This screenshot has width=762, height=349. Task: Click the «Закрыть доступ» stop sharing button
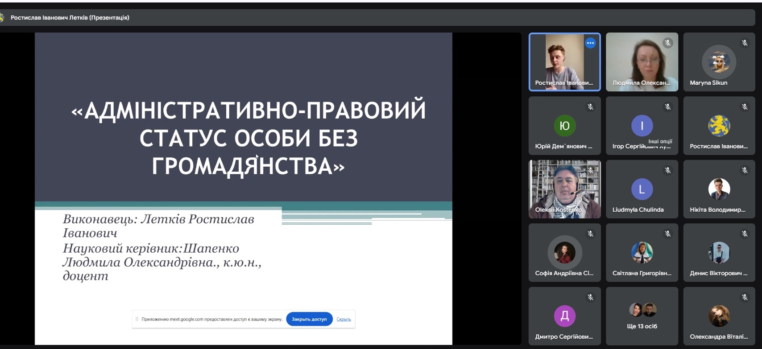click(309, 319)
